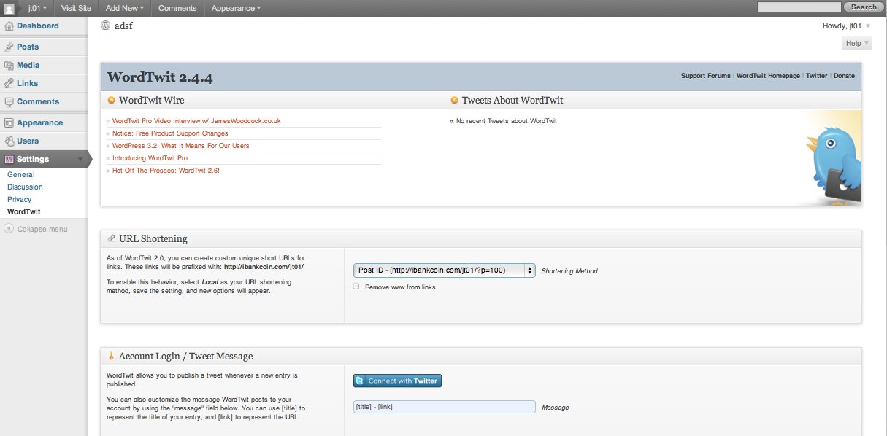Image resolution: width=887 pixels, height=436 pixels.
Task: Click the adsf site title
Action: [123, 26]
